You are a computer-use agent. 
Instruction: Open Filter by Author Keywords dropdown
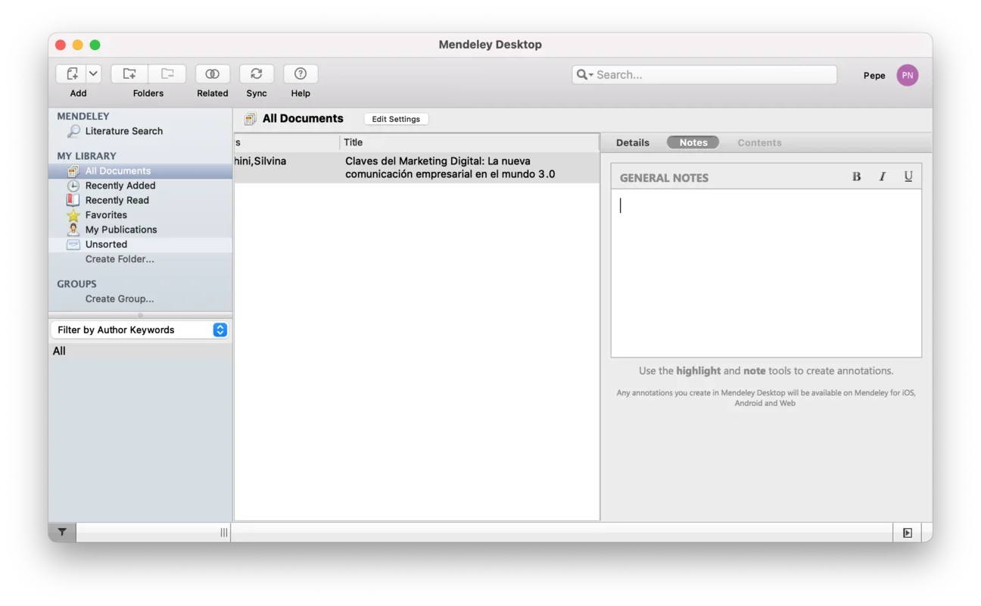point(140,330)
